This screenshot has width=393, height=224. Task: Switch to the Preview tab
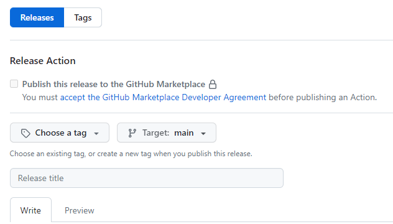(x=80, y=210)
